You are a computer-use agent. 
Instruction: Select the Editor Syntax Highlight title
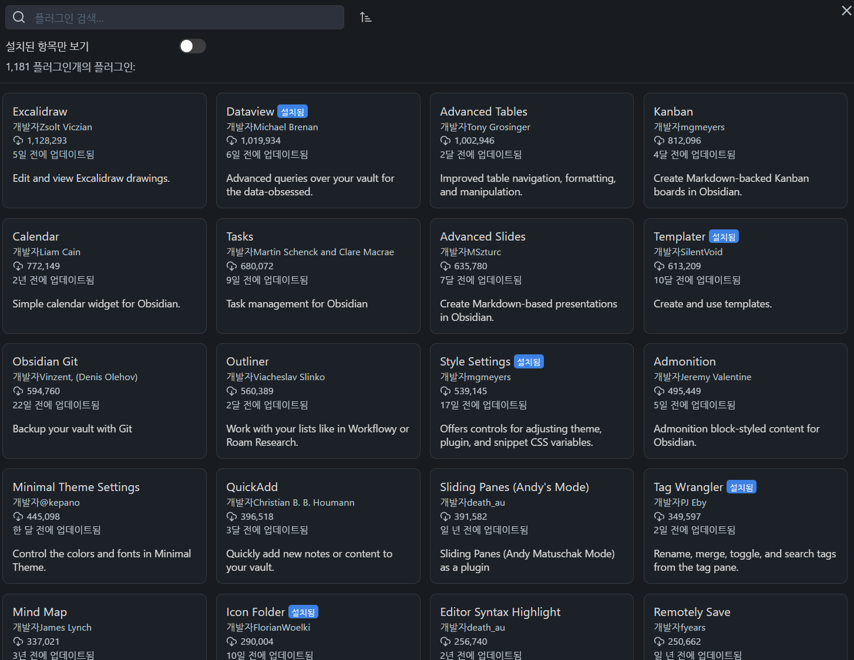coord(500,612)
